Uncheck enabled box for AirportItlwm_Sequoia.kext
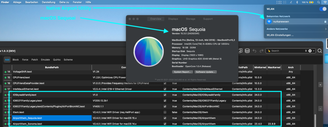Screen dimensions: 328x127 (165, 118)
